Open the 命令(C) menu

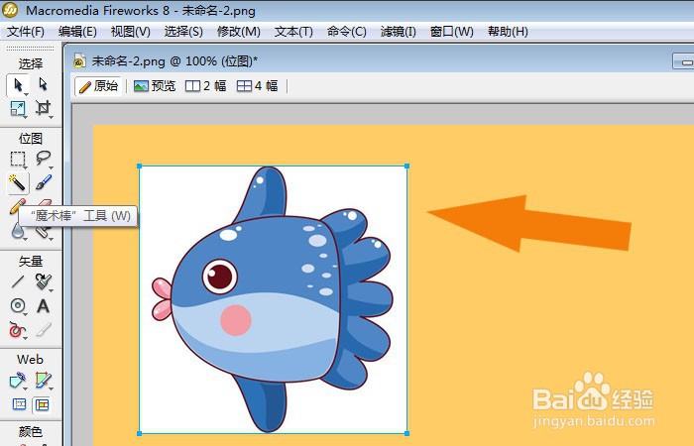(347, 32)
